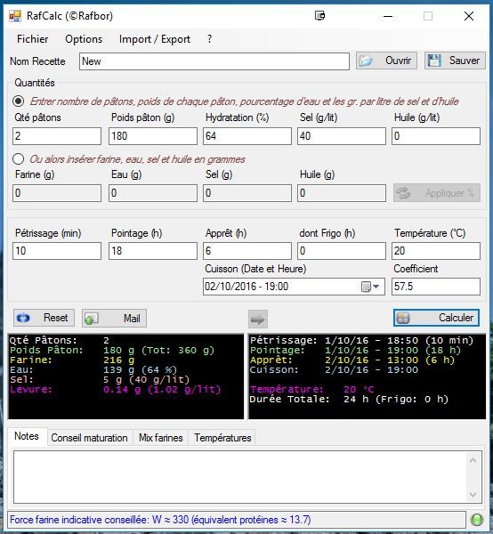Click the 'Durée Totale: 24 h' line

click(x=349, y=399)
